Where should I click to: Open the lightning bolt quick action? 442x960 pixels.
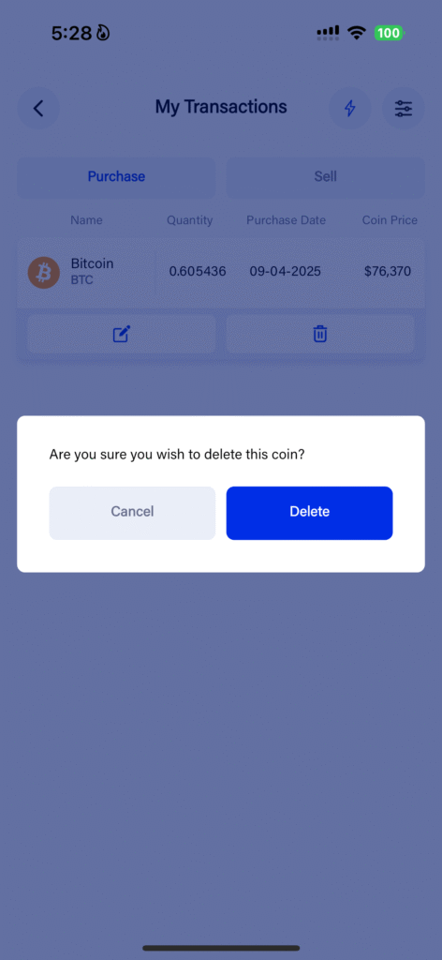349,109
